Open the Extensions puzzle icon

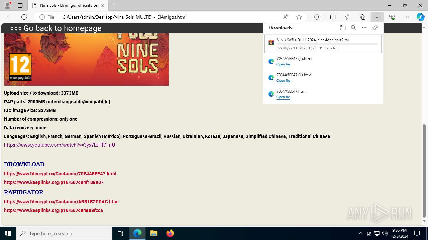point(317,17)
